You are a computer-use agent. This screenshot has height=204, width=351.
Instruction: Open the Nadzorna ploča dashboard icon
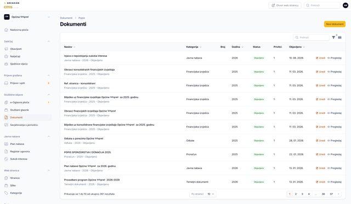pos(6,30)
